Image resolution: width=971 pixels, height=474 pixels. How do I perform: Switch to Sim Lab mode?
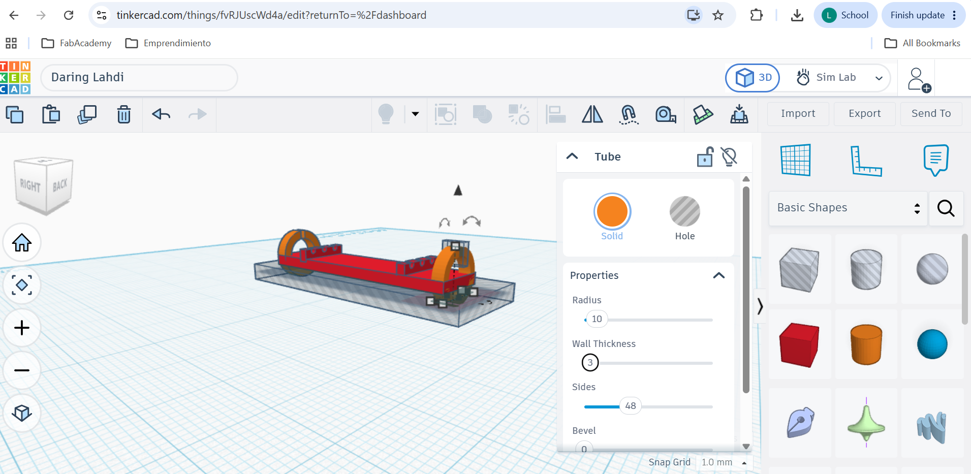click(x=826, y=78)
